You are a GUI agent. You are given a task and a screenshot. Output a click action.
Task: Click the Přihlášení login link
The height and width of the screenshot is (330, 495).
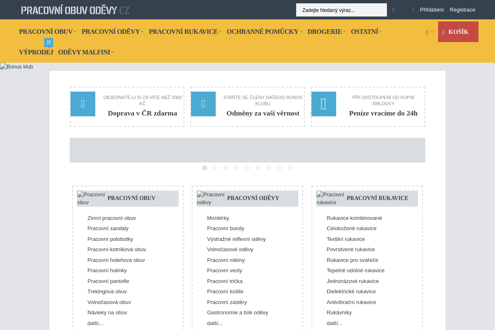click(431, 10)
